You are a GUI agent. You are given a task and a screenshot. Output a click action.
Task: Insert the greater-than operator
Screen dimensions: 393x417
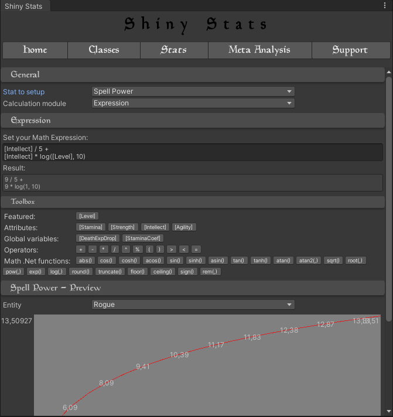[x=172, y=249]
